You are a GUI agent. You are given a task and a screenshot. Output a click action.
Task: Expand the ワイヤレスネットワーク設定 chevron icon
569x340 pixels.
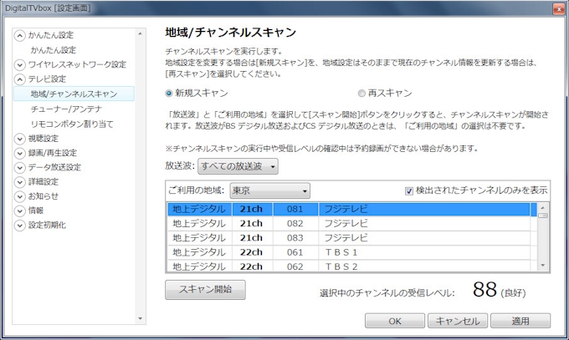click(20, 64)
